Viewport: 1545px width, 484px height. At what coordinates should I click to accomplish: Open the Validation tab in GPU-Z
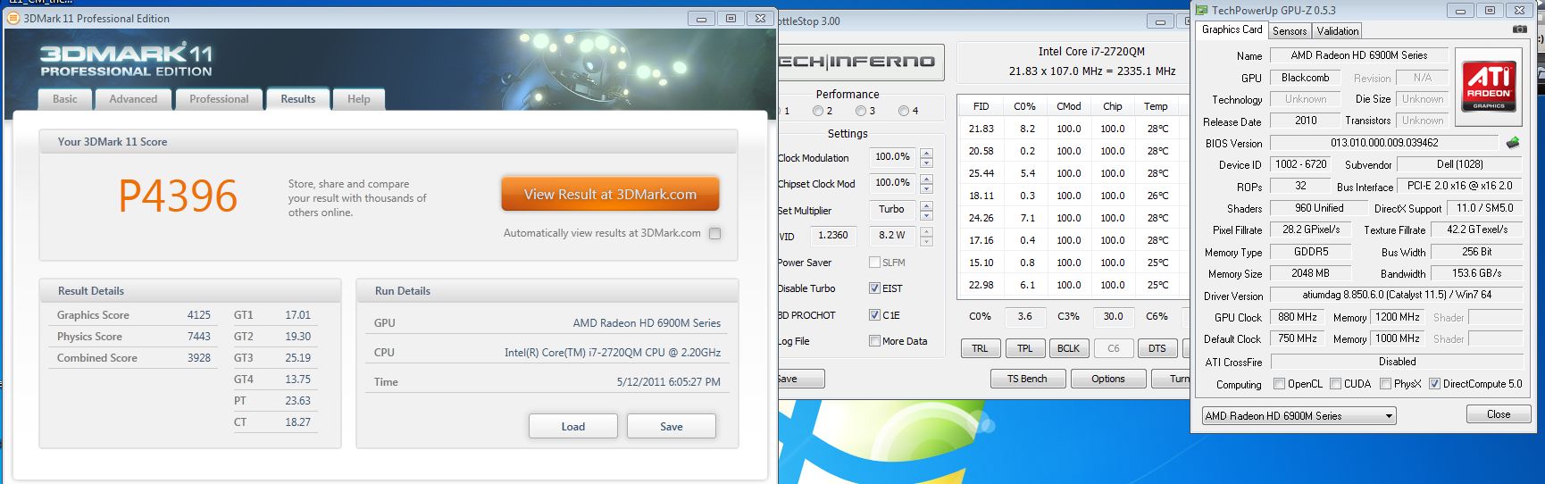click(x=1338, y=31)
